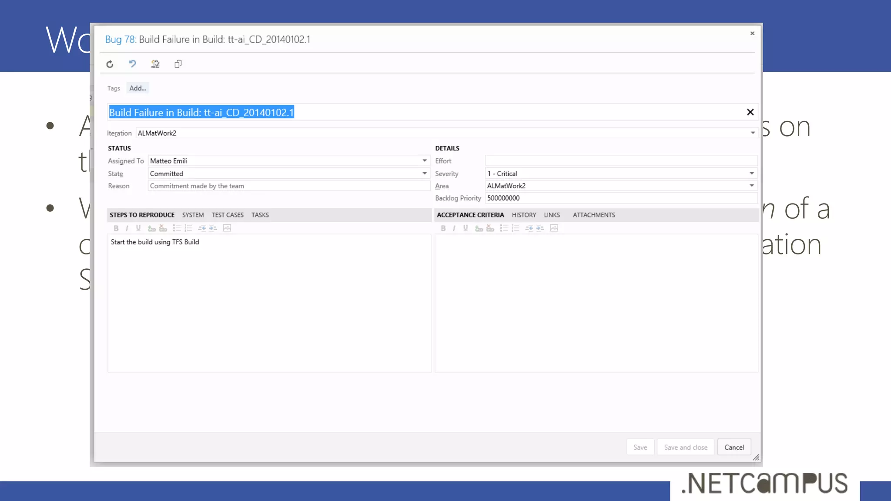The height and width of the screenshot is (501, 891).
Task: Increase indent in the Acceptance Criteria editor
Action: coord(540,228)
